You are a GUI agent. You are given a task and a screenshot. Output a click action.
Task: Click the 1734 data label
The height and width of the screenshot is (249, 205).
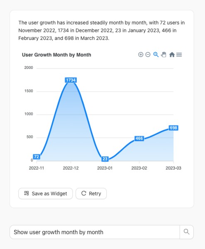[71, 80]
